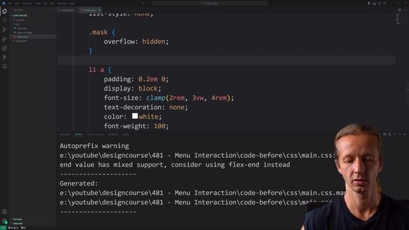Click the 'display: block;' line
The height and width of the screenshot is (230, 409).
[x=132, y=89]
